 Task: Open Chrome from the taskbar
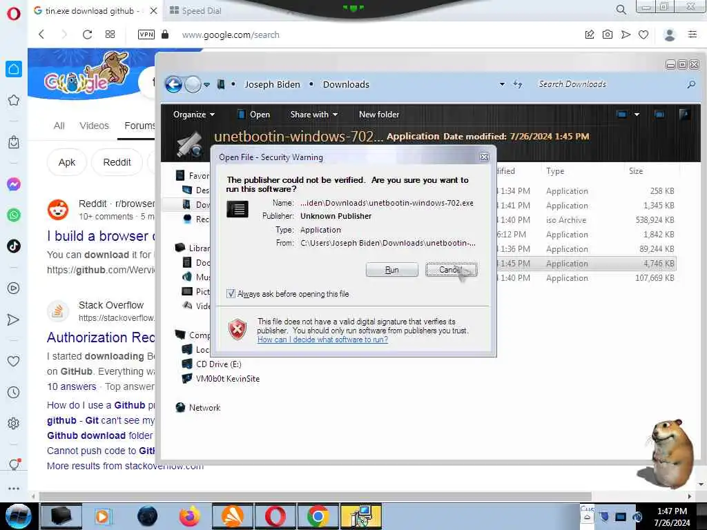(318, 516)
